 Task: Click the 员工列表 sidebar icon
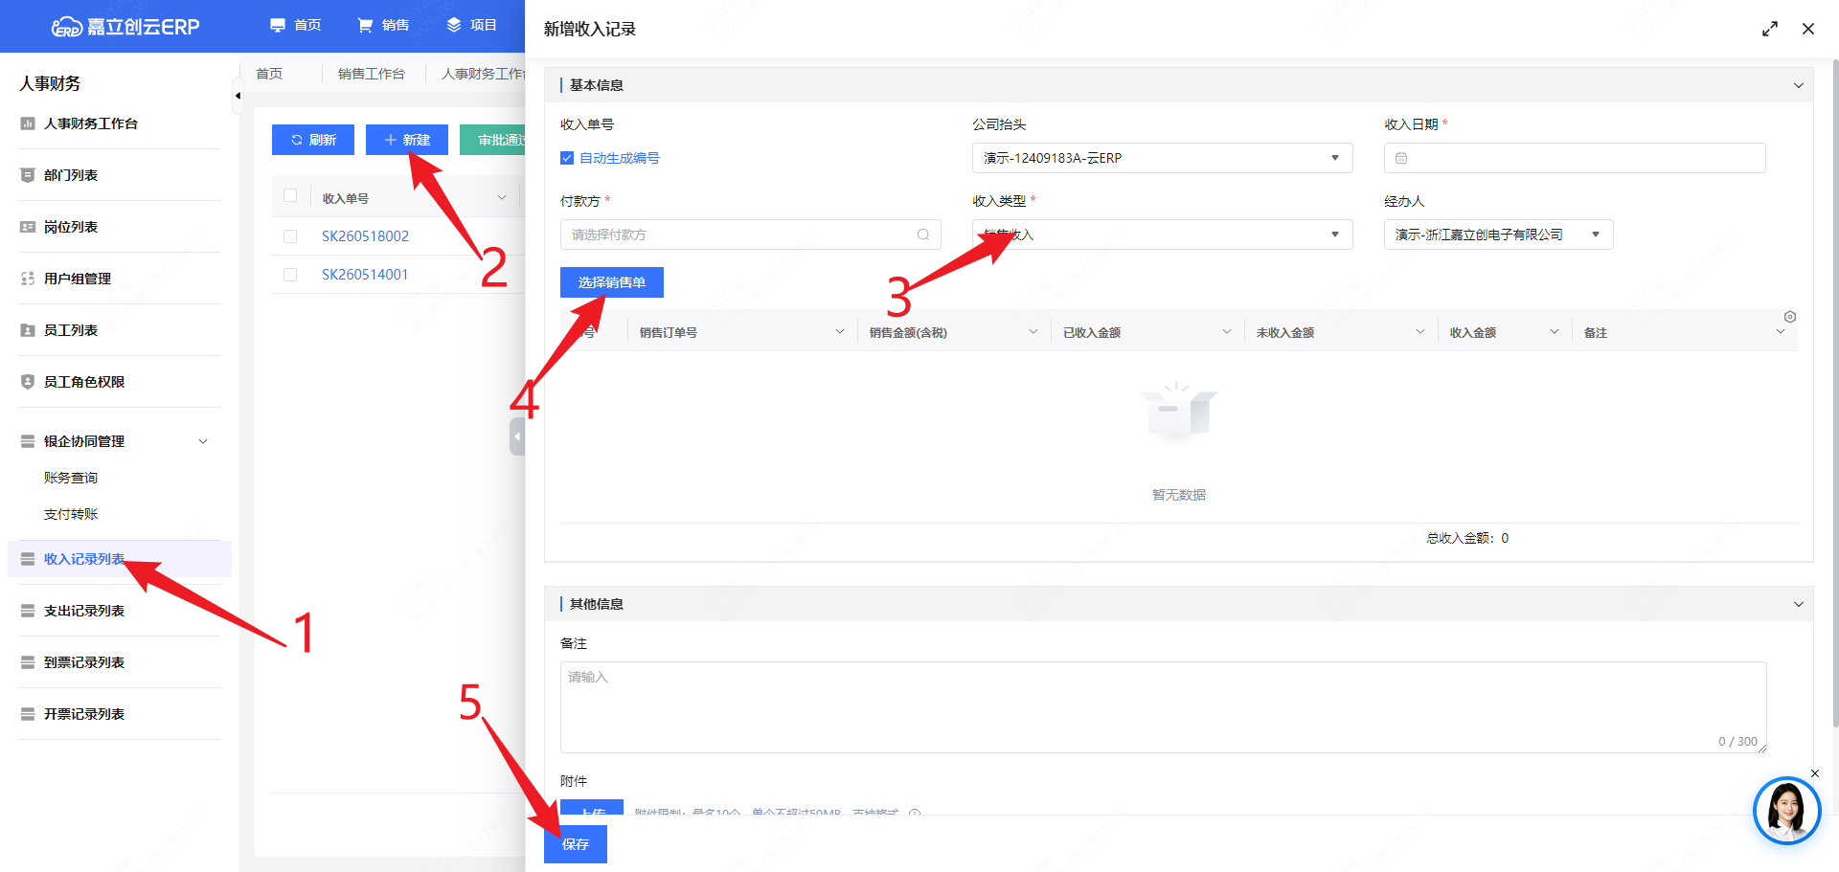click(28, 330)
